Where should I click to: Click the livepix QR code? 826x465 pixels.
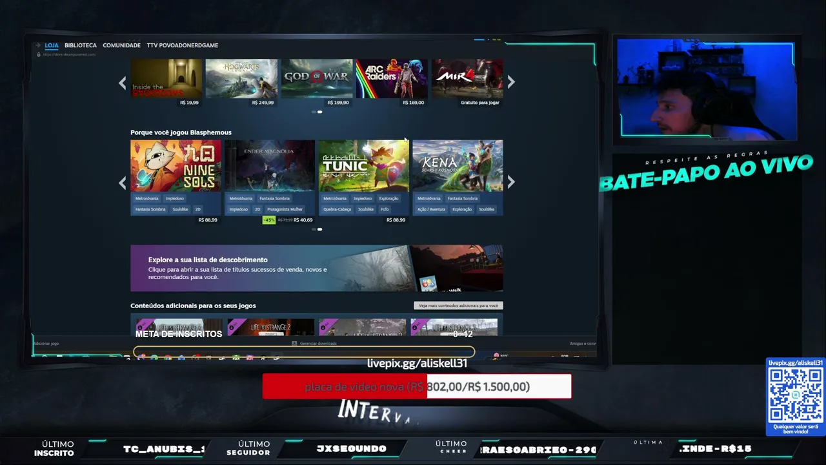tap(796, 395)
